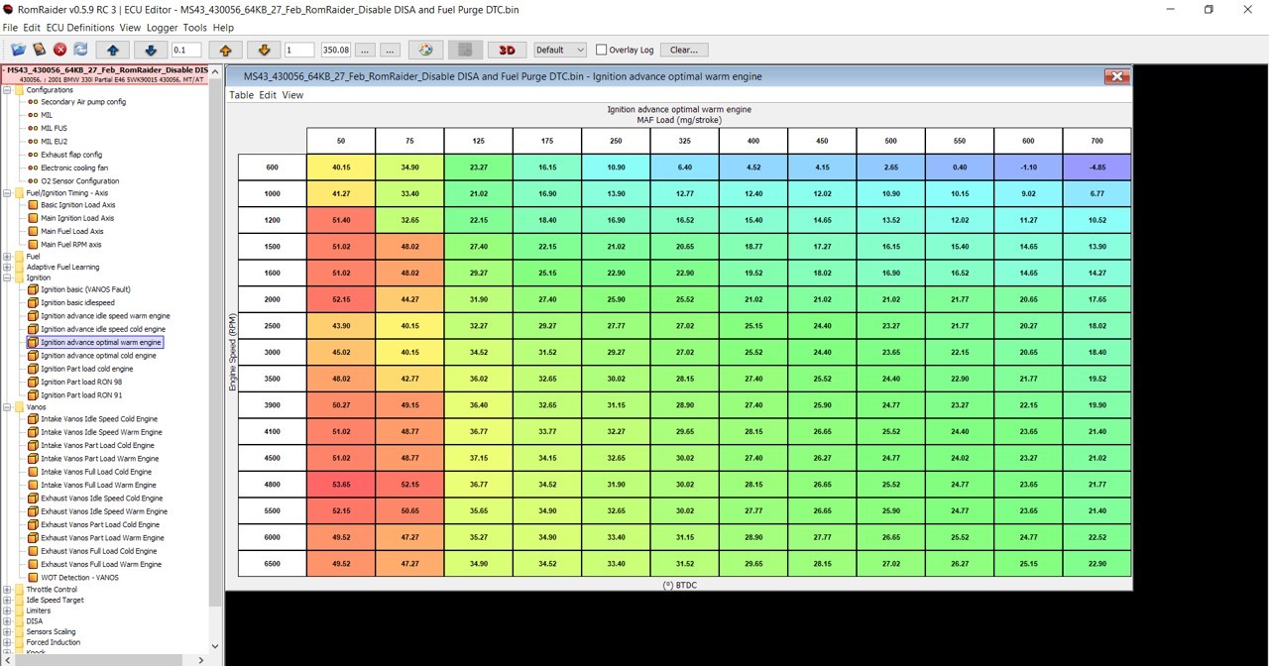Expand the Adaptive Fuel Learning node
Image resolution: width=1269 pixels, height=666 pixels.
(7, 268)
